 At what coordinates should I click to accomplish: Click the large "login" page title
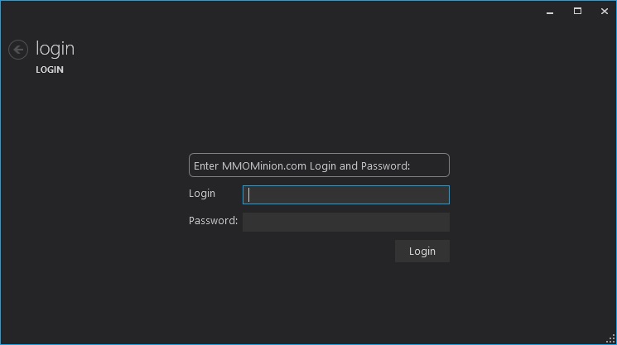(x=55, y=49)
